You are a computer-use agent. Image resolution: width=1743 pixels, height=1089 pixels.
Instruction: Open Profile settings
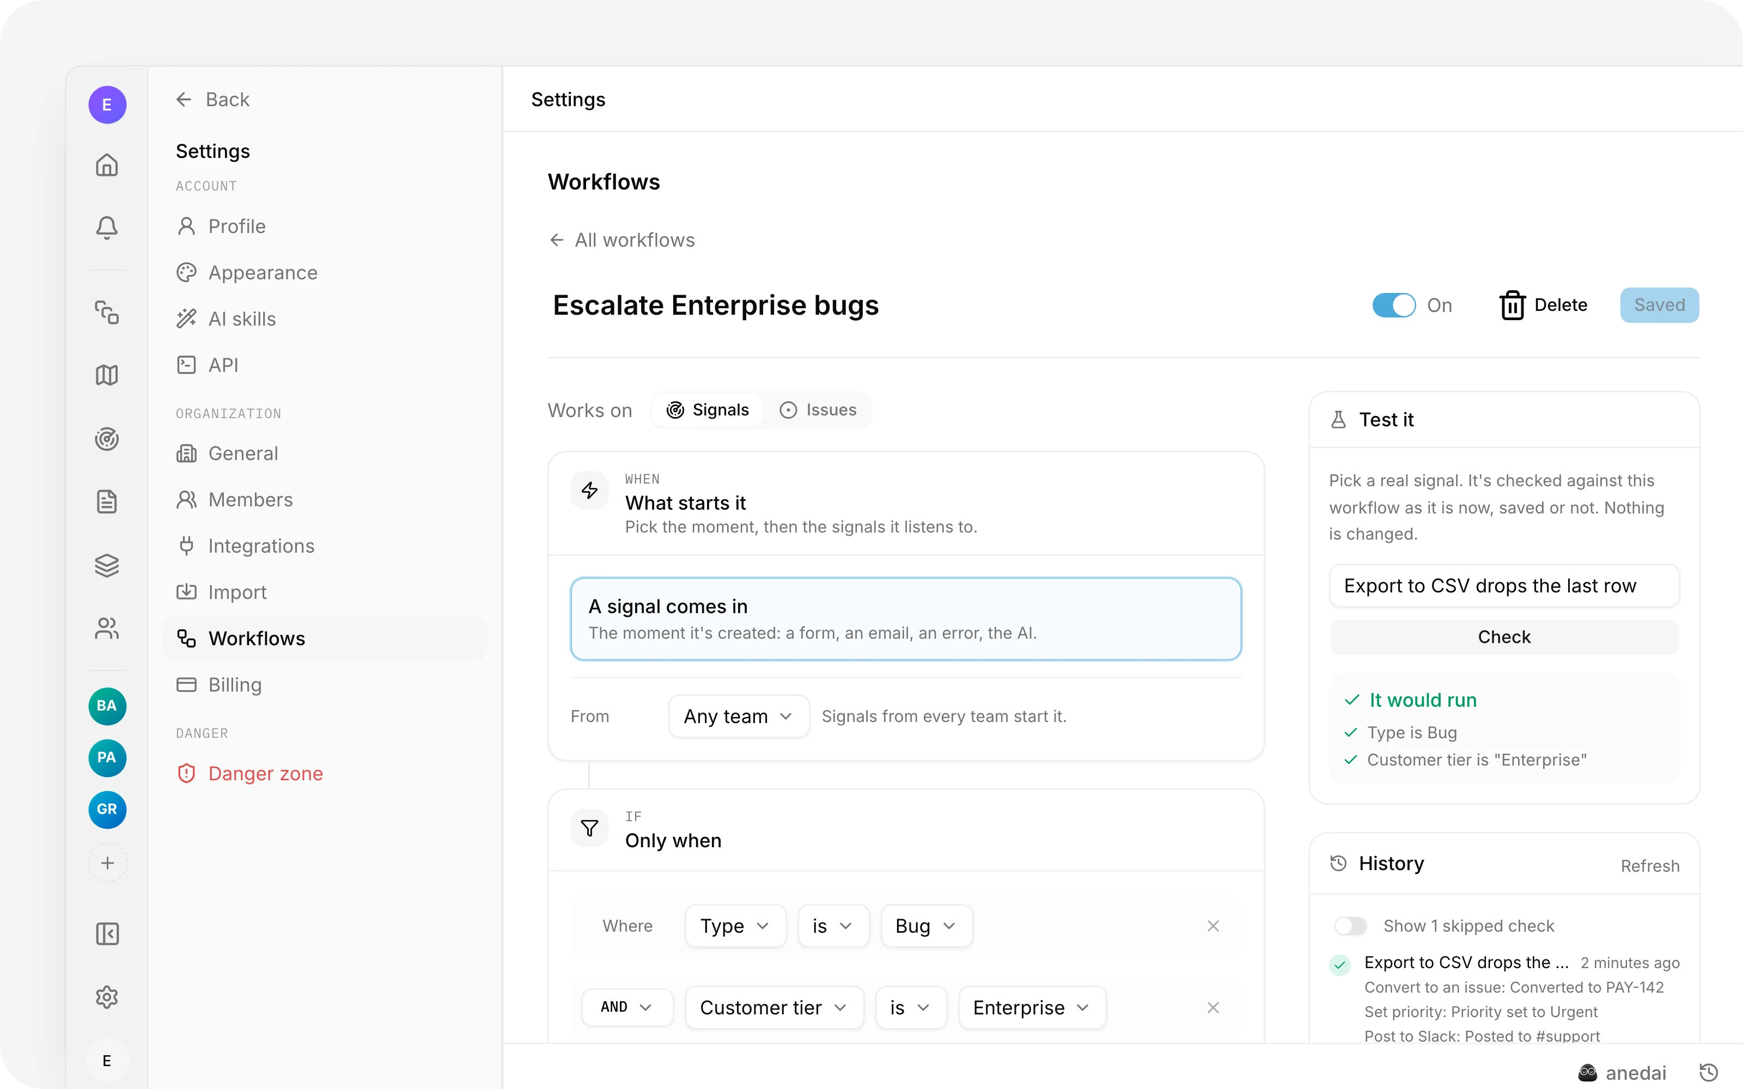(x=324, y=226)
